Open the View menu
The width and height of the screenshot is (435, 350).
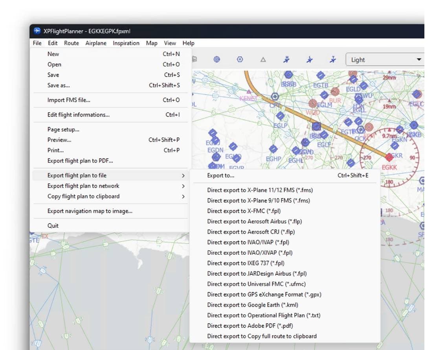pos(169,43)
